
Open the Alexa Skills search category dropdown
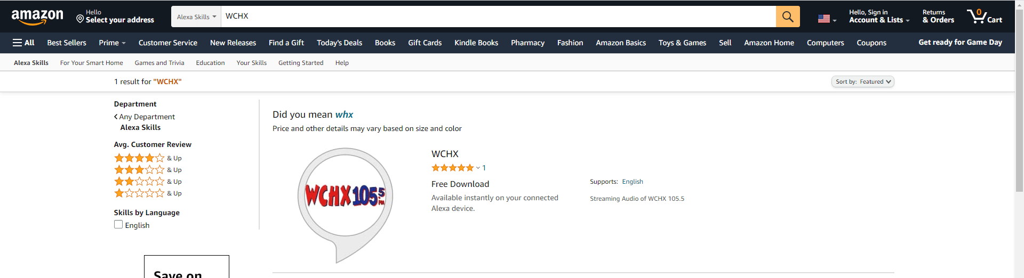coord(196,17)
